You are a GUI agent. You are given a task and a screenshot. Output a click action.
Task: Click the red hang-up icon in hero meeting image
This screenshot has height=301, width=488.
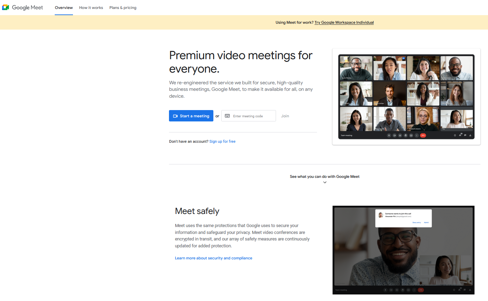pyautogui.click(x=423, y=135)
